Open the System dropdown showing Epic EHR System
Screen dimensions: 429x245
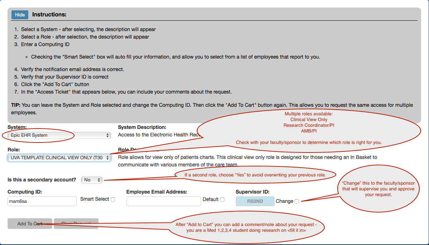coord(59,135)
